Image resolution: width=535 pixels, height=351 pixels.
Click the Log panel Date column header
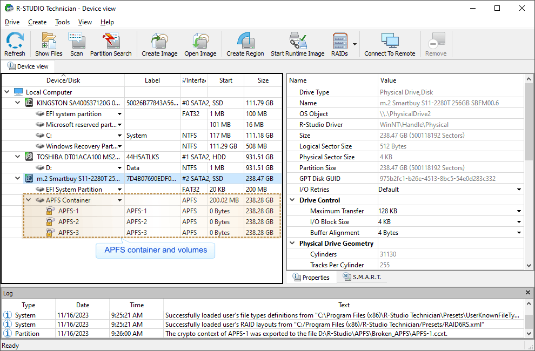[83, 305]
